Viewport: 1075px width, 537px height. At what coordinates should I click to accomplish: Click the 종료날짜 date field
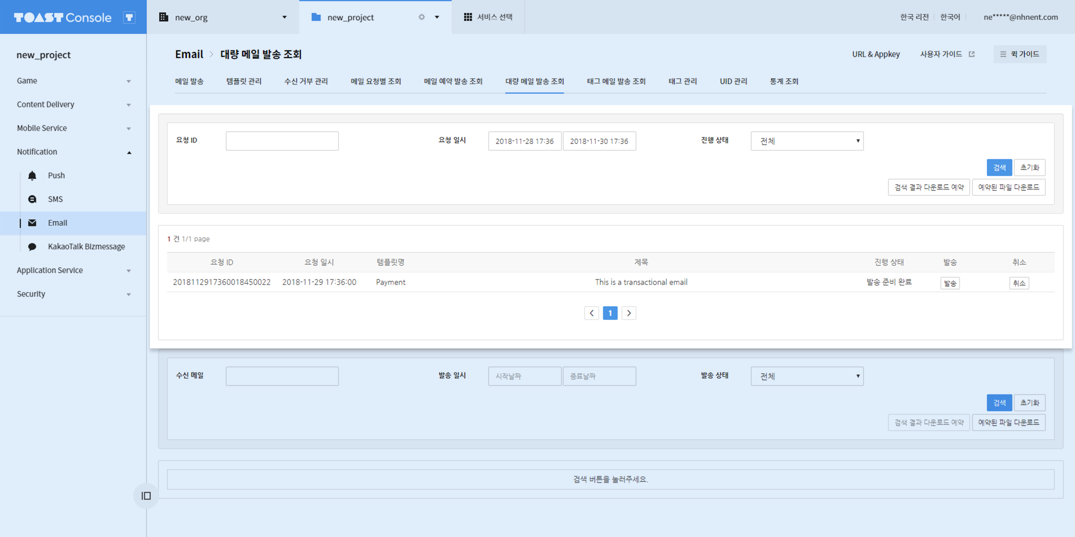[599, 376]
